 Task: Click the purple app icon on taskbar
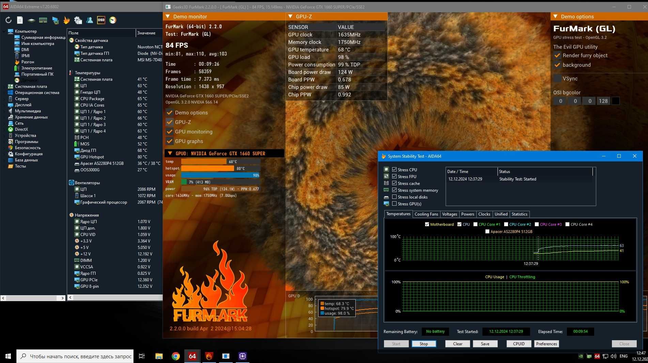242,356
